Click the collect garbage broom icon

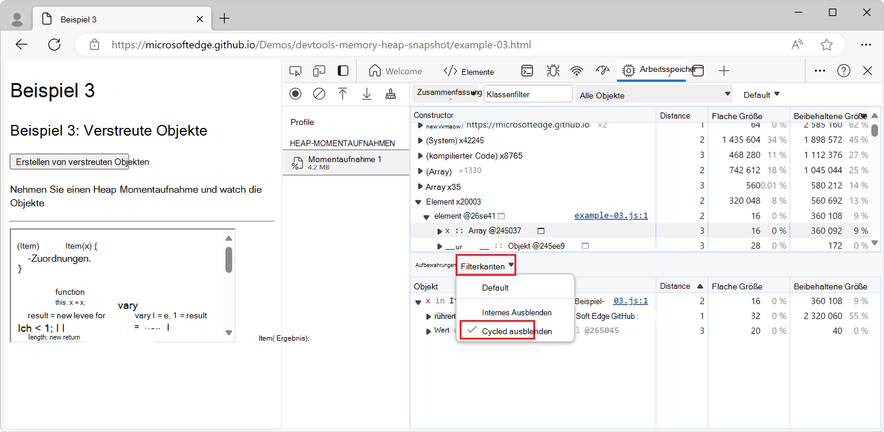[390, 94]
